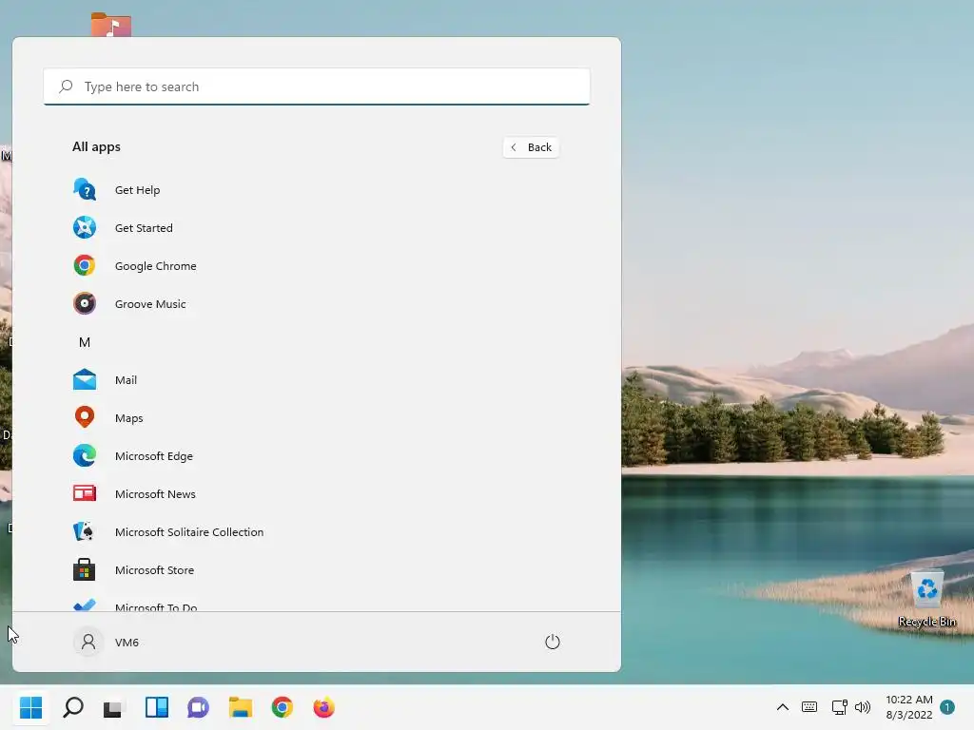974x730 pixels.
Task: Focus the Type here to search box
Action: [x=317, y=86]
